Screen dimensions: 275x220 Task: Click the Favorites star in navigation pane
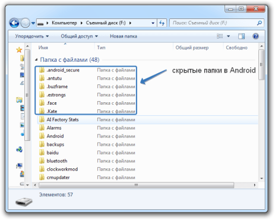coord(19,50)
